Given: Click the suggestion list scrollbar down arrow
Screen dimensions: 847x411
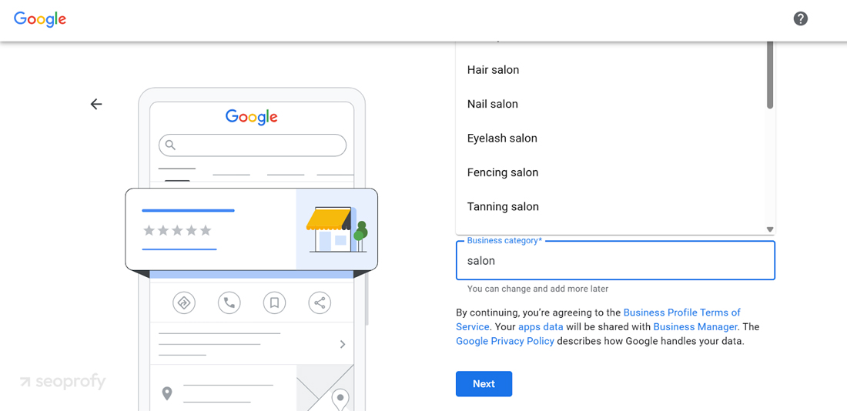Looking at the screenshot, I should click(769, 229).
